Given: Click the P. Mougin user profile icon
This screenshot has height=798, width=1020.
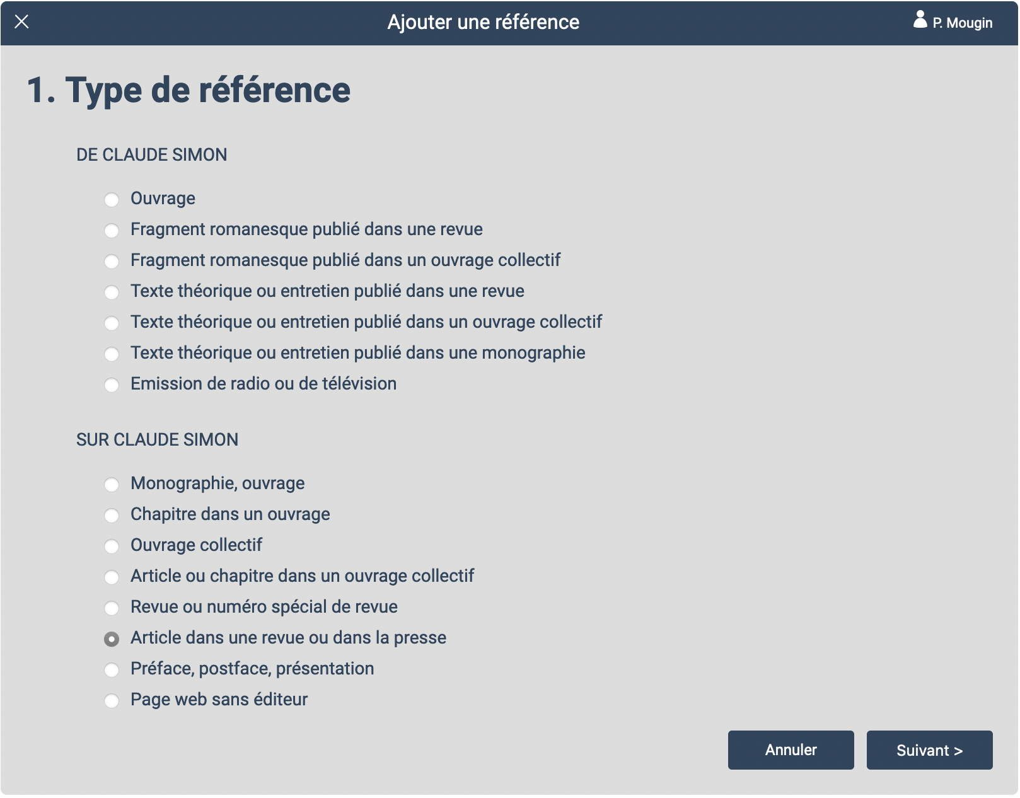Looking at the screenshot, I should pyautogui.click(x=920, y=20).
